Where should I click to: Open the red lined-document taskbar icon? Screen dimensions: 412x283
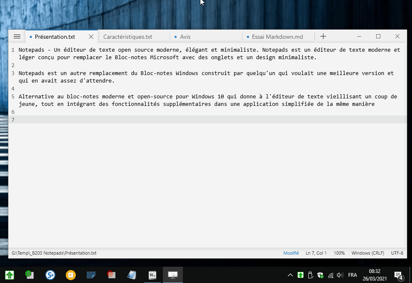coord(111,275)
